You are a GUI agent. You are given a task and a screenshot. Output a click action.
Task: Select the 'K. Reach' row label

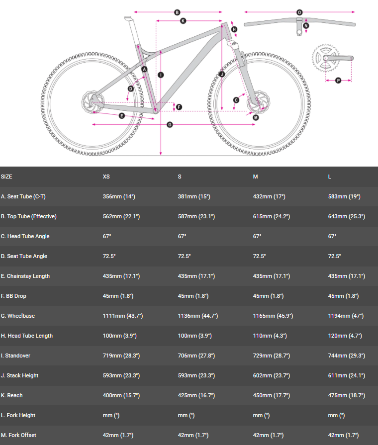12,395
